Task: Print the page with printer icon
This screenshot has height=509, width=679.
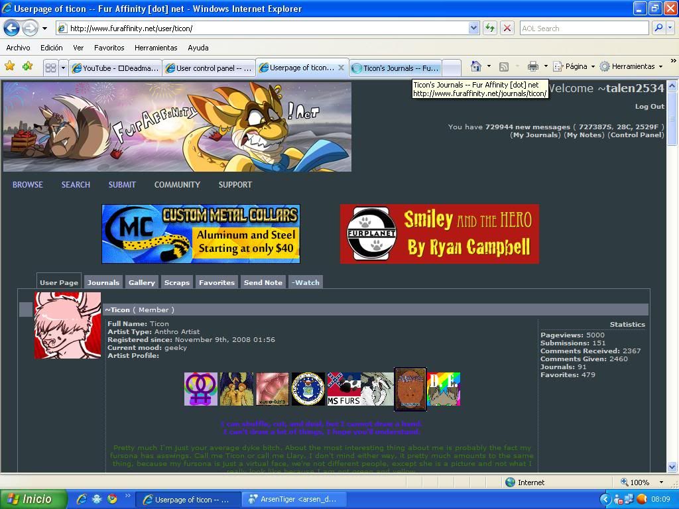Action: coord(532,66)
